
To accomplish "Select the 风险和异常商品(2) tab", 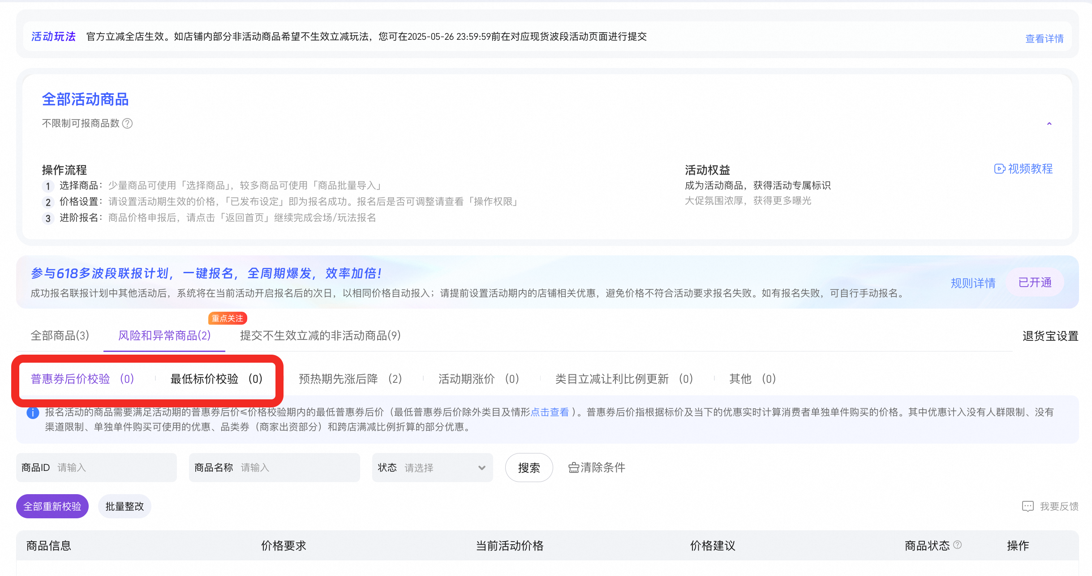I will [x=164, y=335].
